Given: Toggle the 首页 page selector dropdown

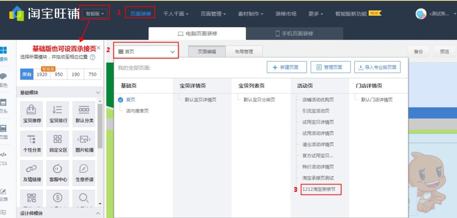Looking at the screenshot, I should pos(146,52).
